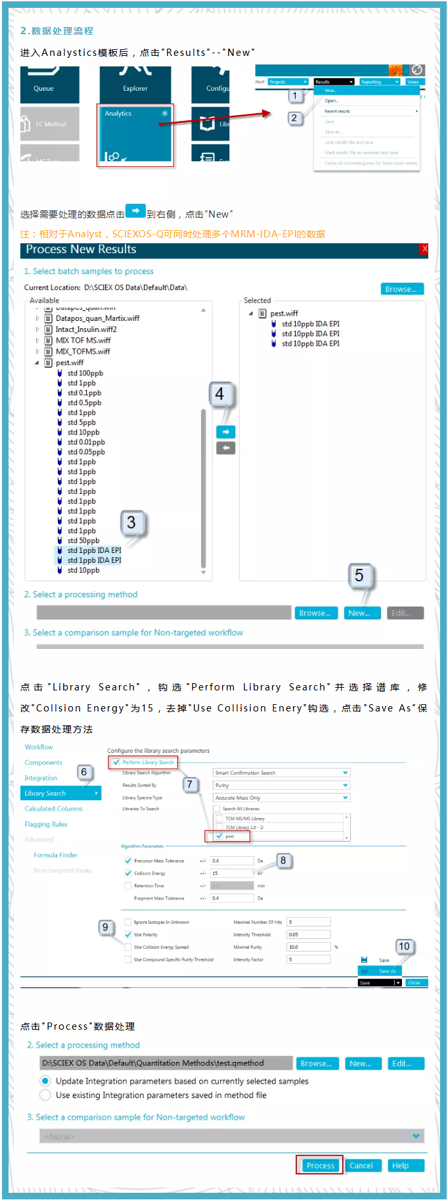Toggle Precursor Mass Tolerance checkbox
Image resolution: width=448 pixels, height=1202 pixels.
(x=128, y=861)
